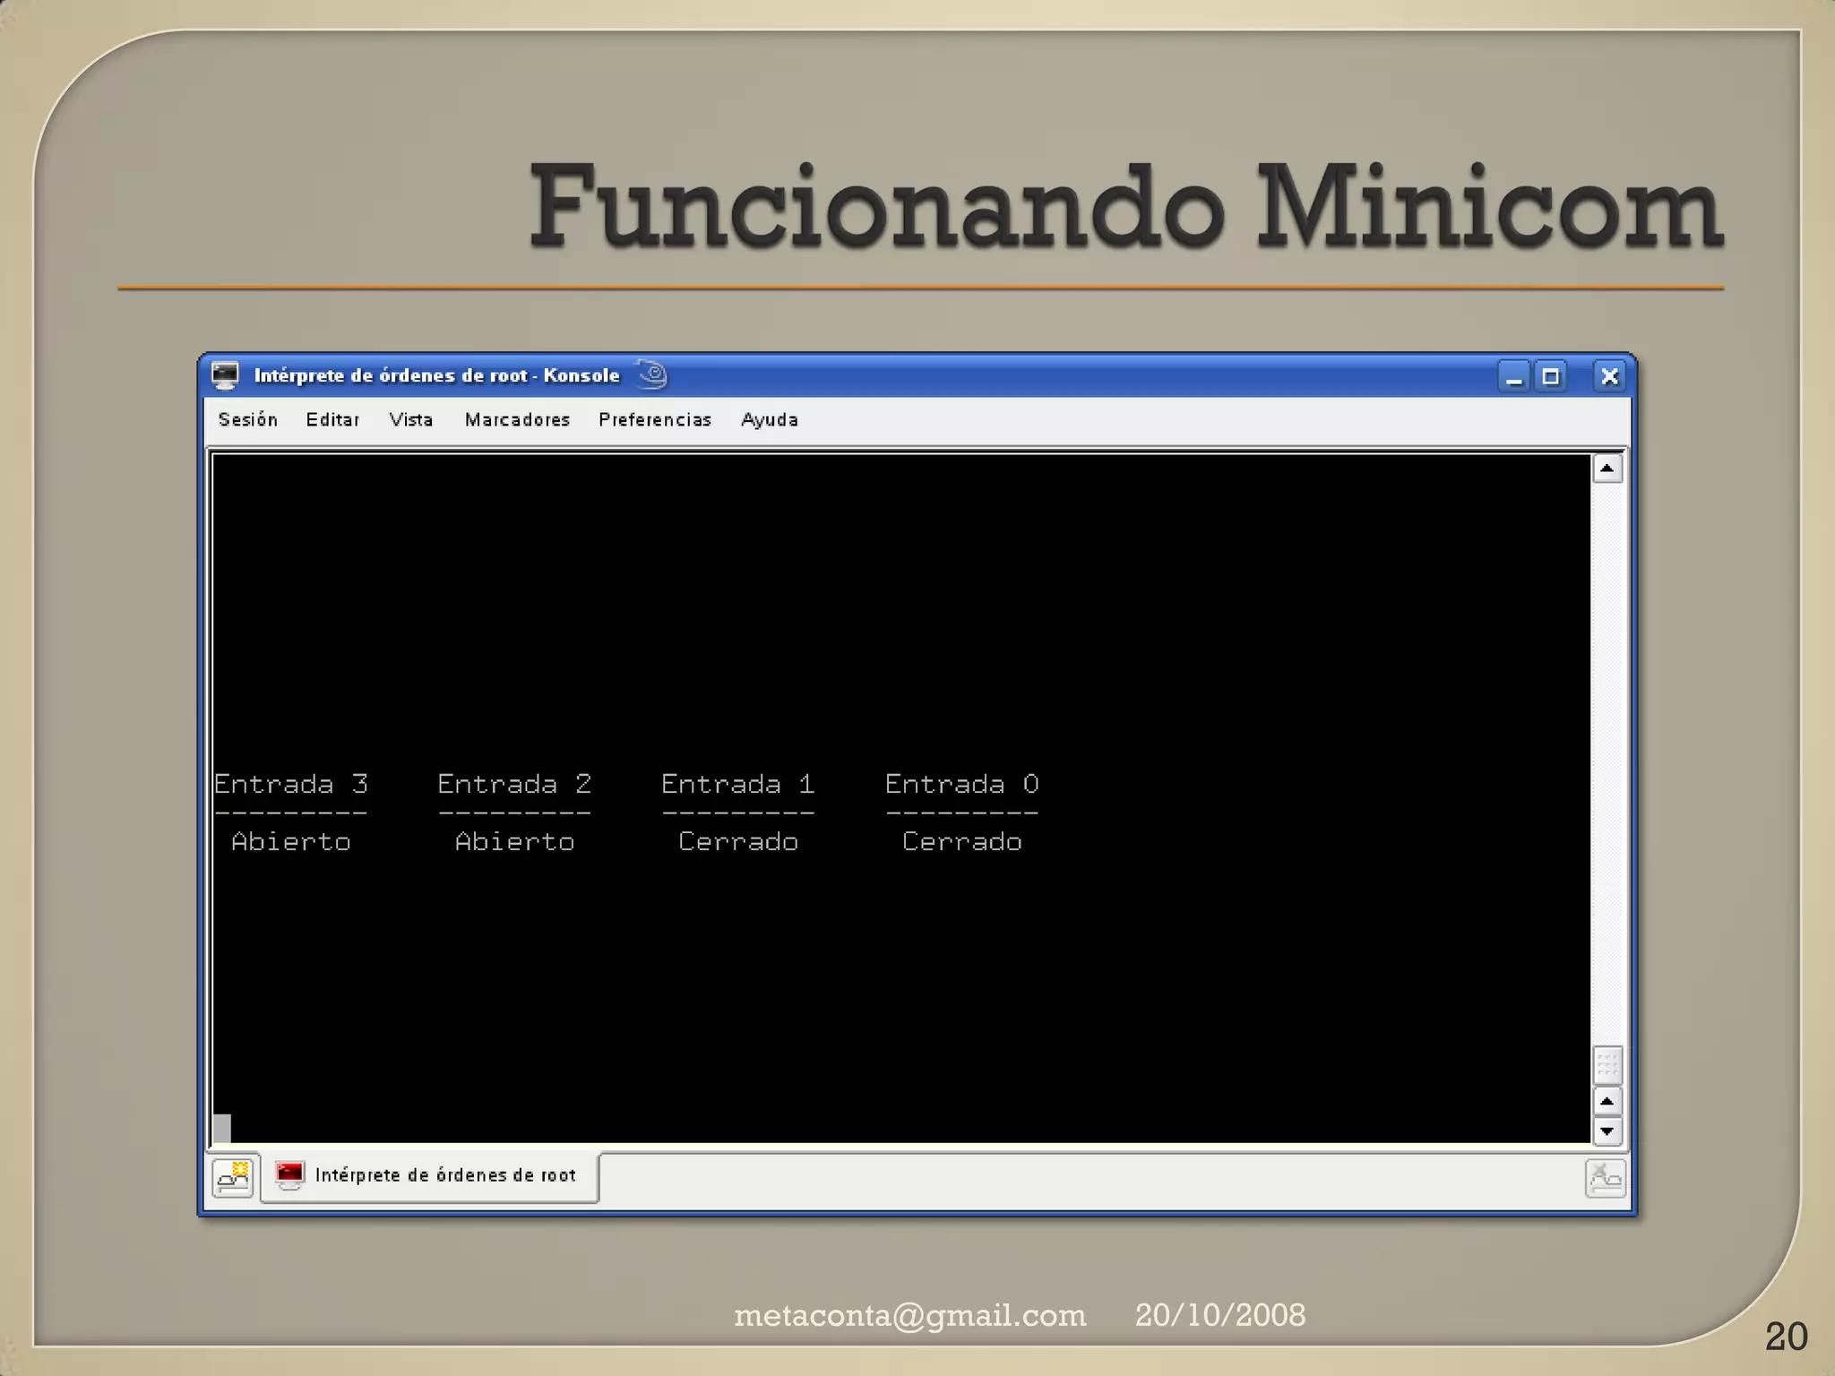The width and height of the screenshot is (1835, 1376).
Task: Click the Entrada 0 label in terminal
Action: pos(962,785)
